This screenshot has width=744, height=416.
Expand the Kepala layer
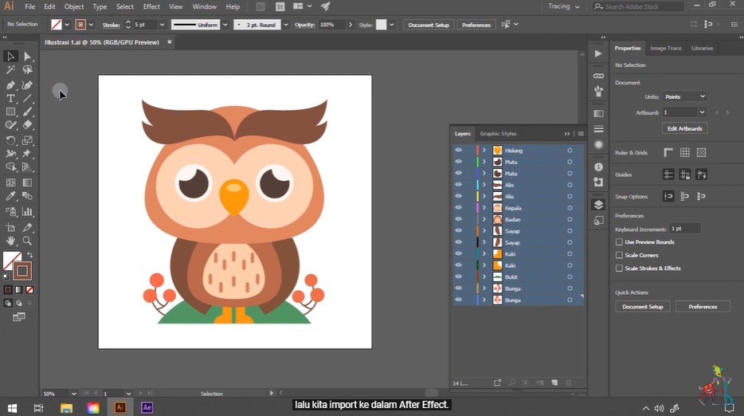click(484, 208)
